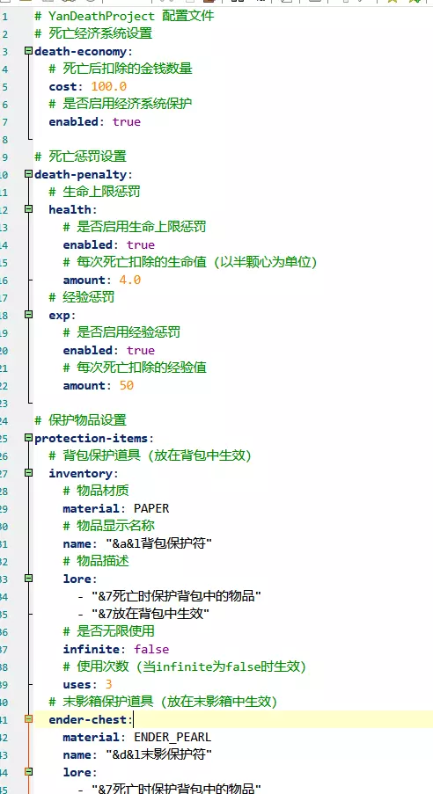Click the true value under health
The height and width of the screenshot is (794, 433).
tap(141, 244)
